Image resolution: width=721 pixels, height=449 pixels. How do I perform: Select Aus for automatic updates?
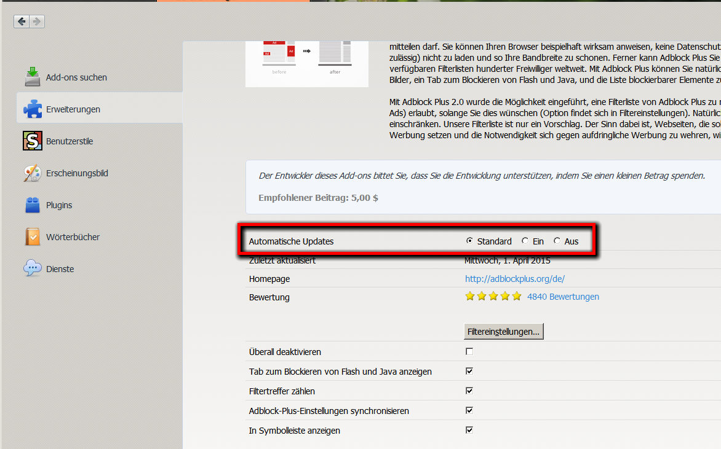(x=557, y=241)
